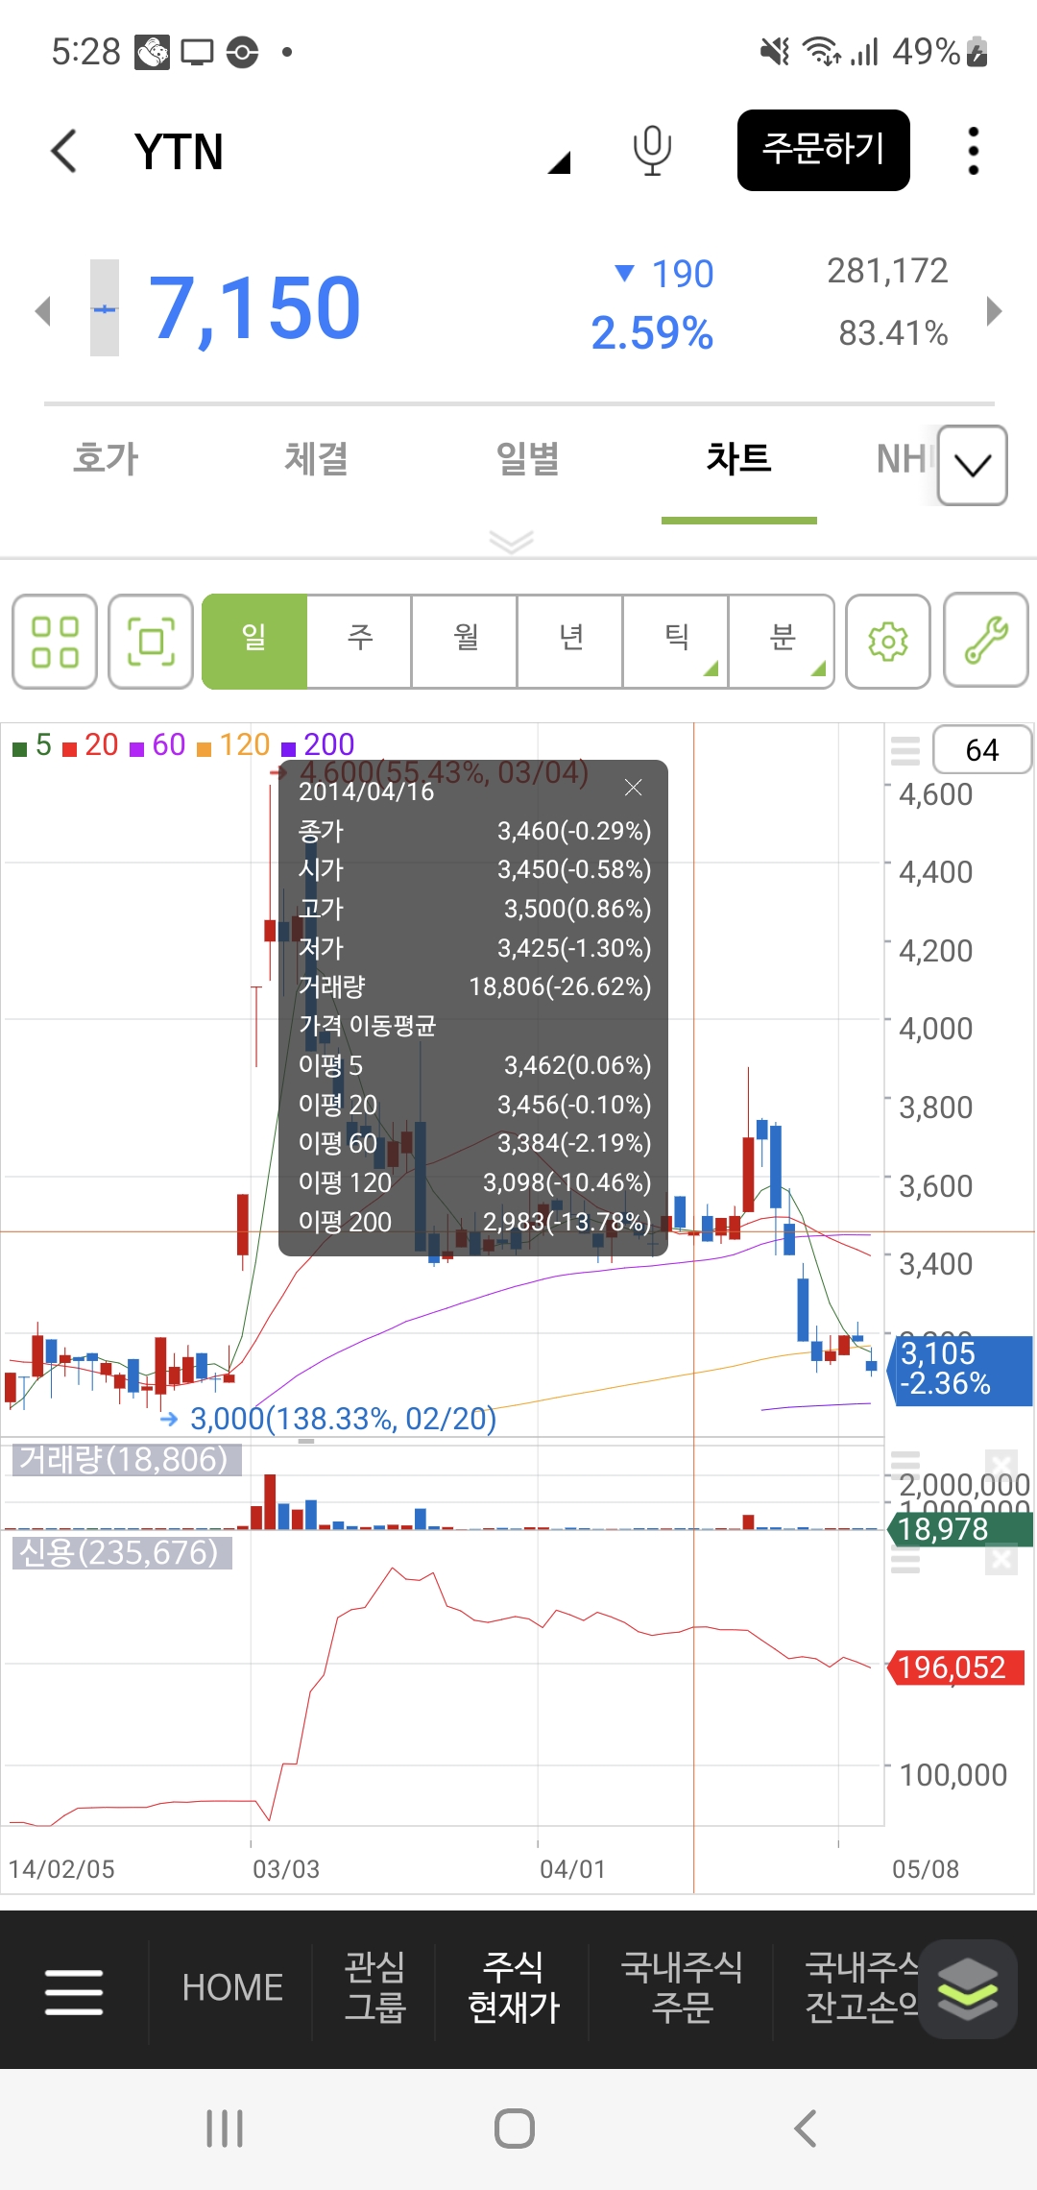The height and width of the screenshot is (2190, 1037).
Task: Tap the volume ratio 83.41%
Action: [x=893, y=333]
